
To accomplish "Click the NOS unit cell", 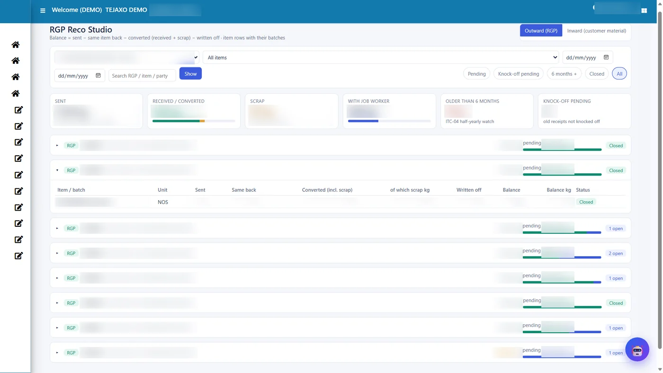I will [163, 202].
